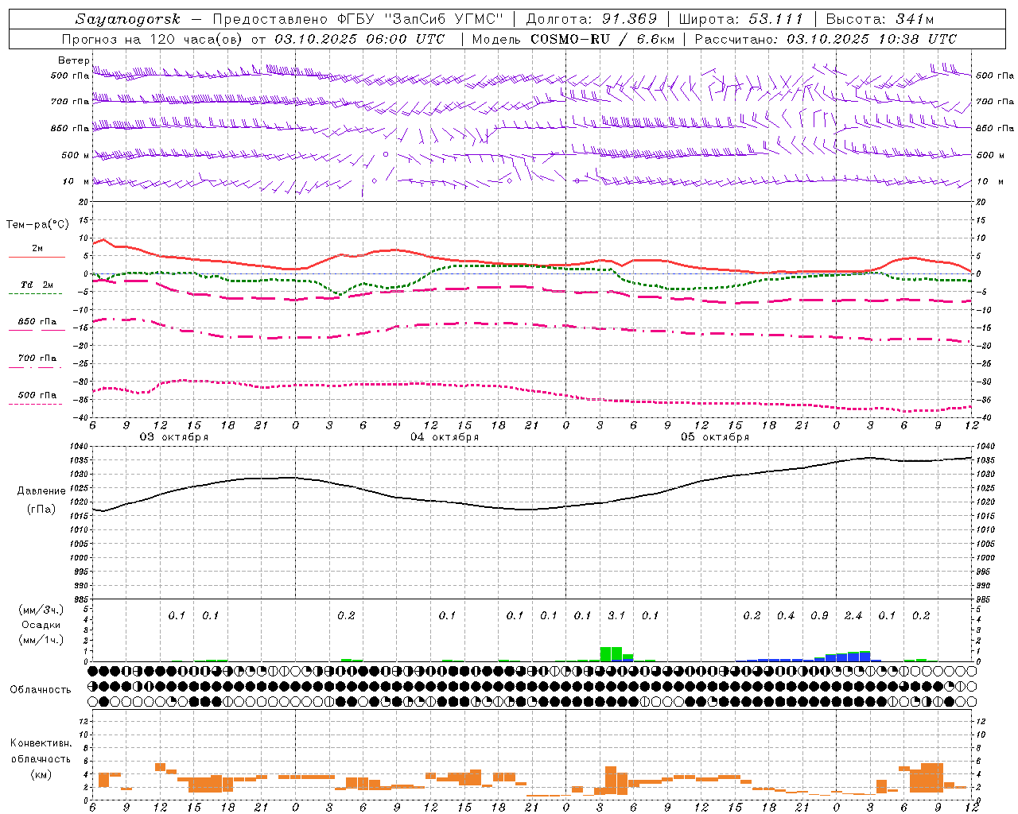Click the '700 гПа' temperature legend entry
The width and height of the screenshot is (1018, 814).
[x=37, y=359]
